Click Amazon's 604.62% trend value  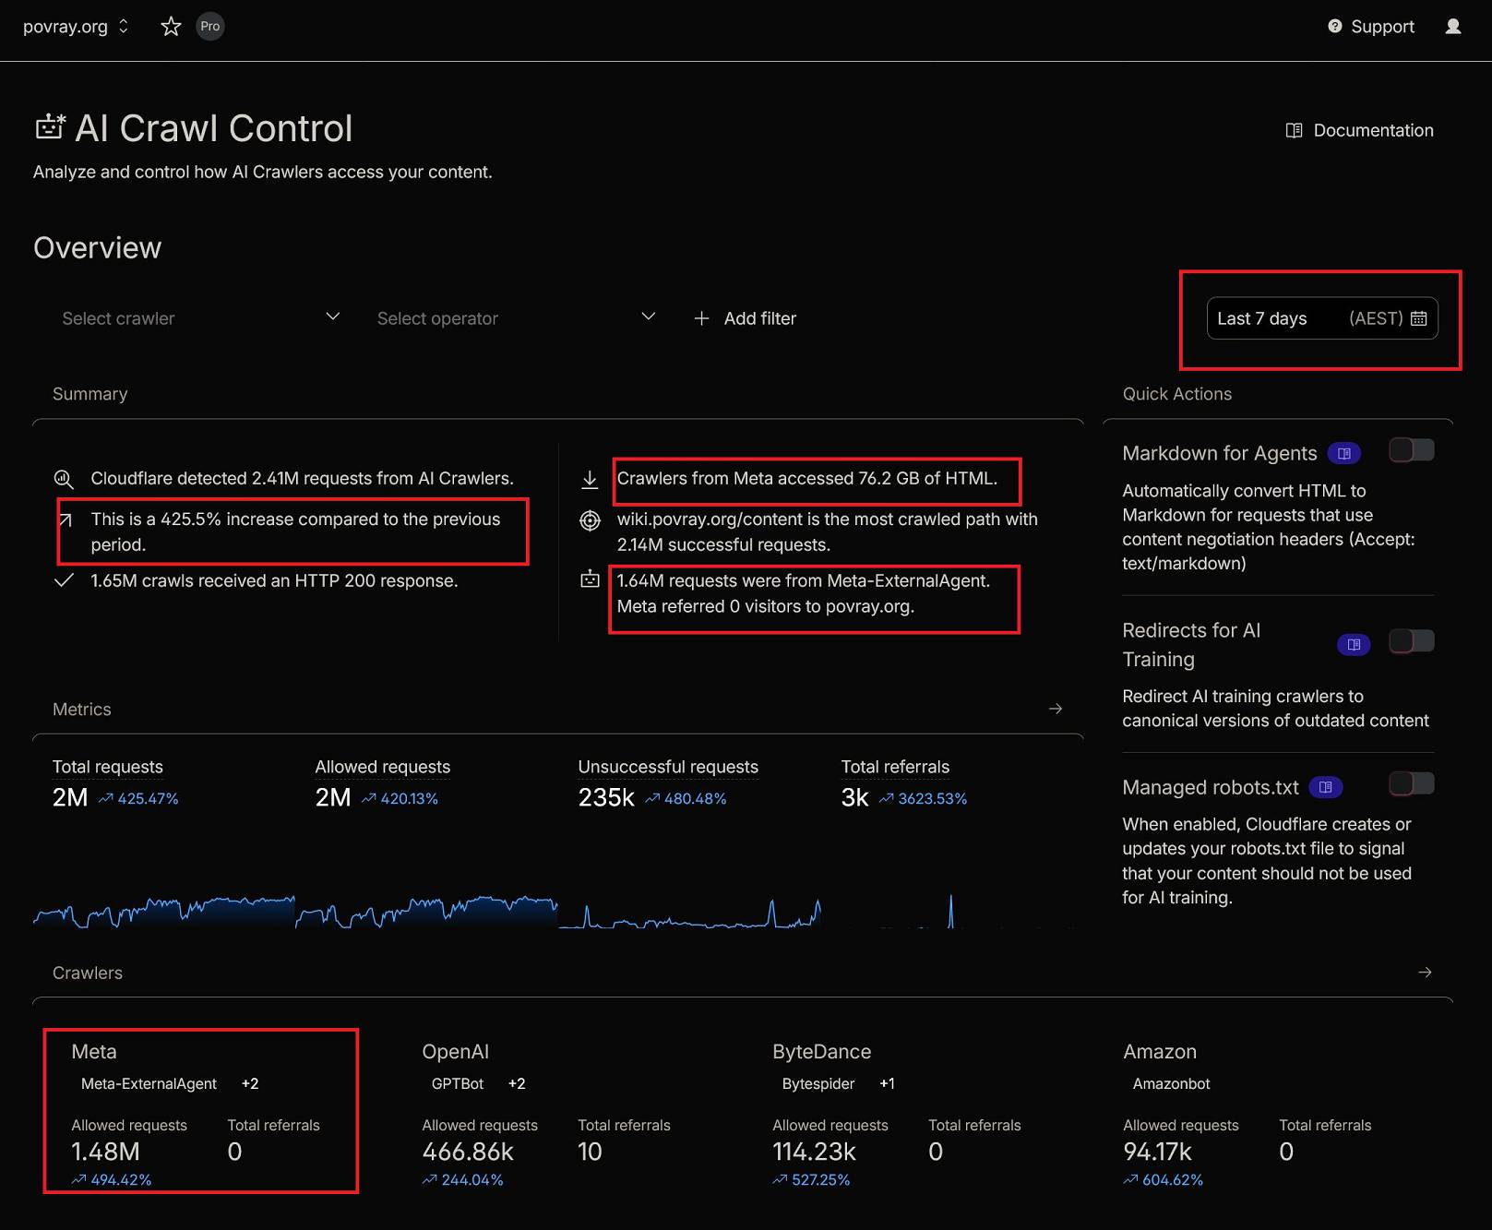pos(1164,1180)
